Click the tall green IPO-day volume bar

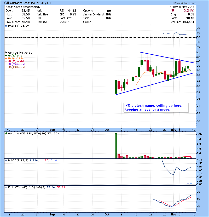[x=116, y=146]
